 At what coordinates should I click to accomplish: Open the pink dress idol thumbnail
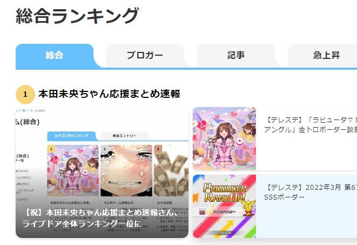(x=224, y=139)
